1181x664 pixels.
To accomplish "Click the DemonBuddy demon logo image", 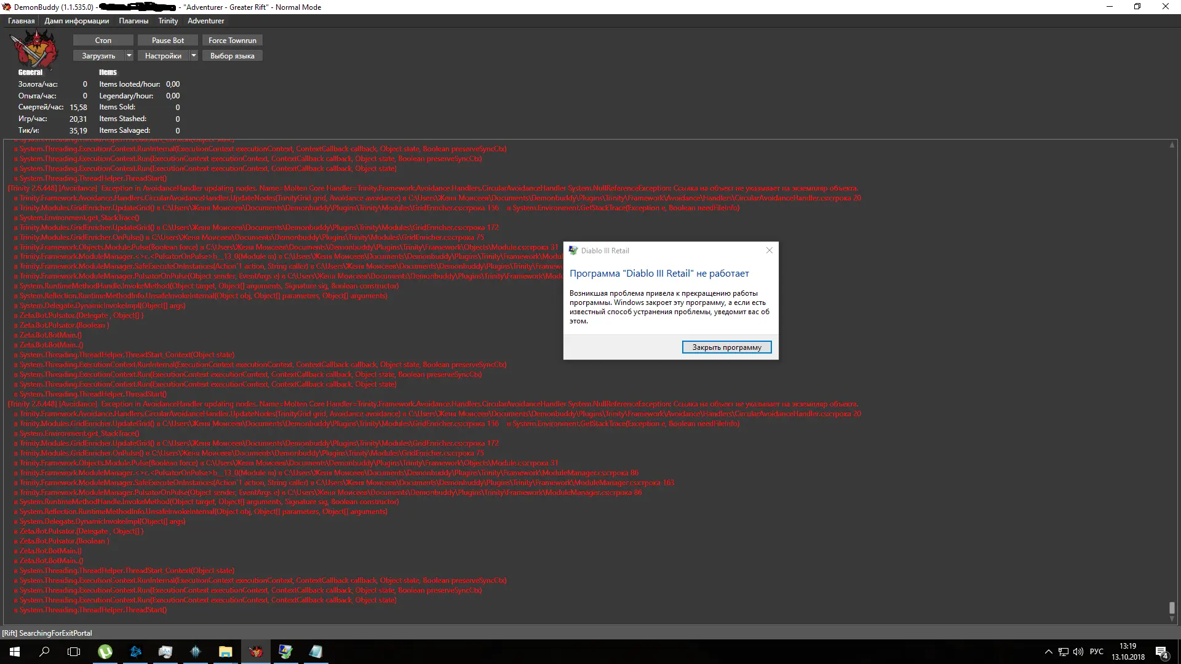I will (x=34, y=50).
